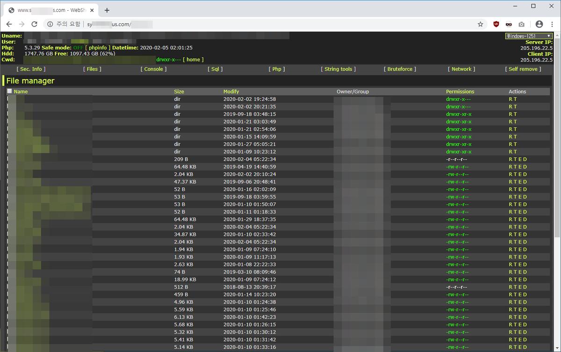
Task: Select the WebShell browser tab
Action: [50, 10]
